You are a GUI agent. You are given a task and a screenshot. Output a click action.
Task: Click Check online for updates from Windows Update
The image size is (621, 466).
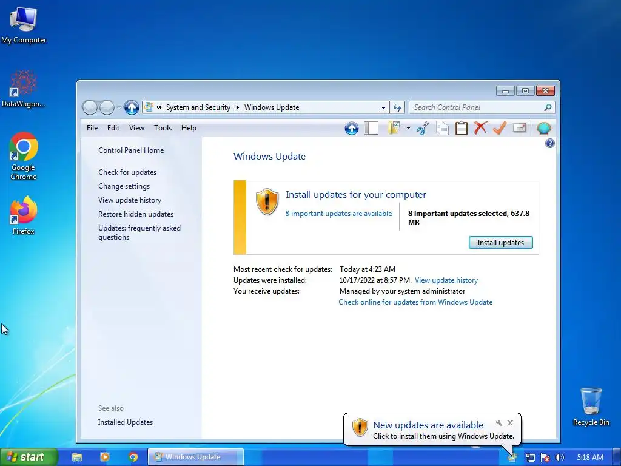tap(415, 302)
